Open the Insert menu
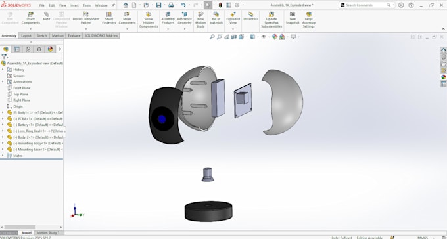 click(74, 5)
